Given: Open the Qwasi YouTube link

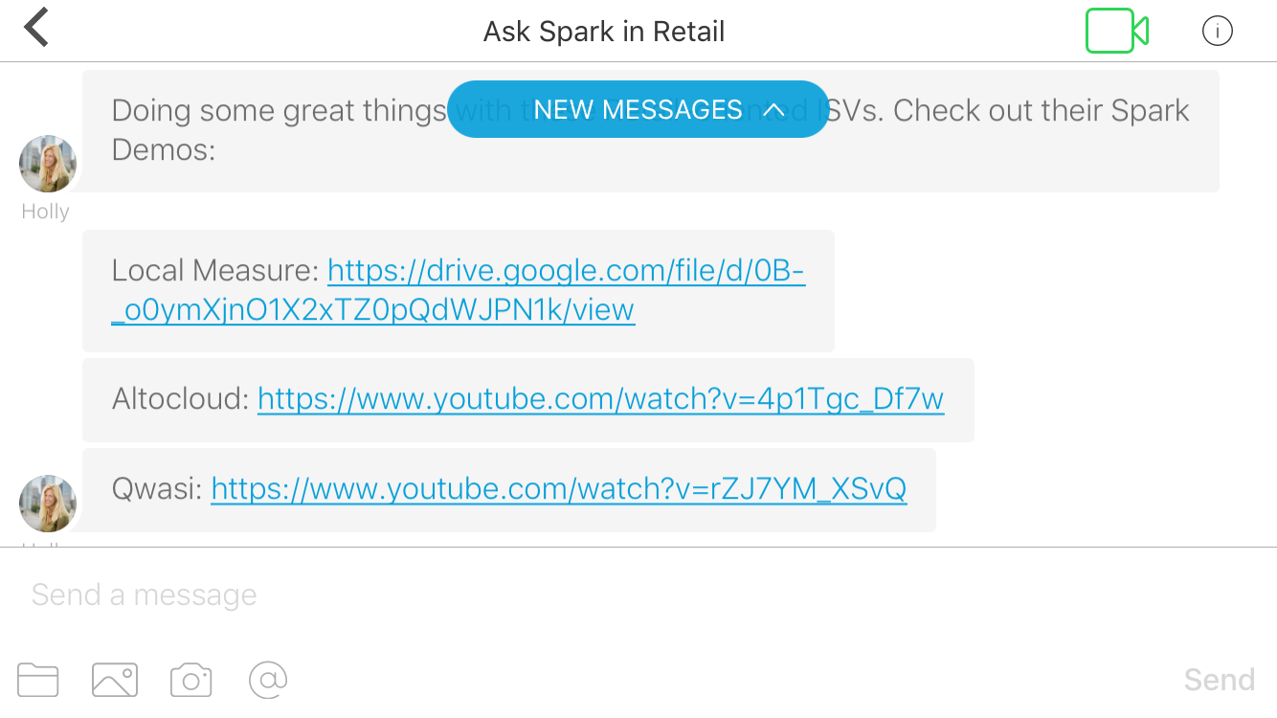Looking at the screenshot, I should coord(558,489).
